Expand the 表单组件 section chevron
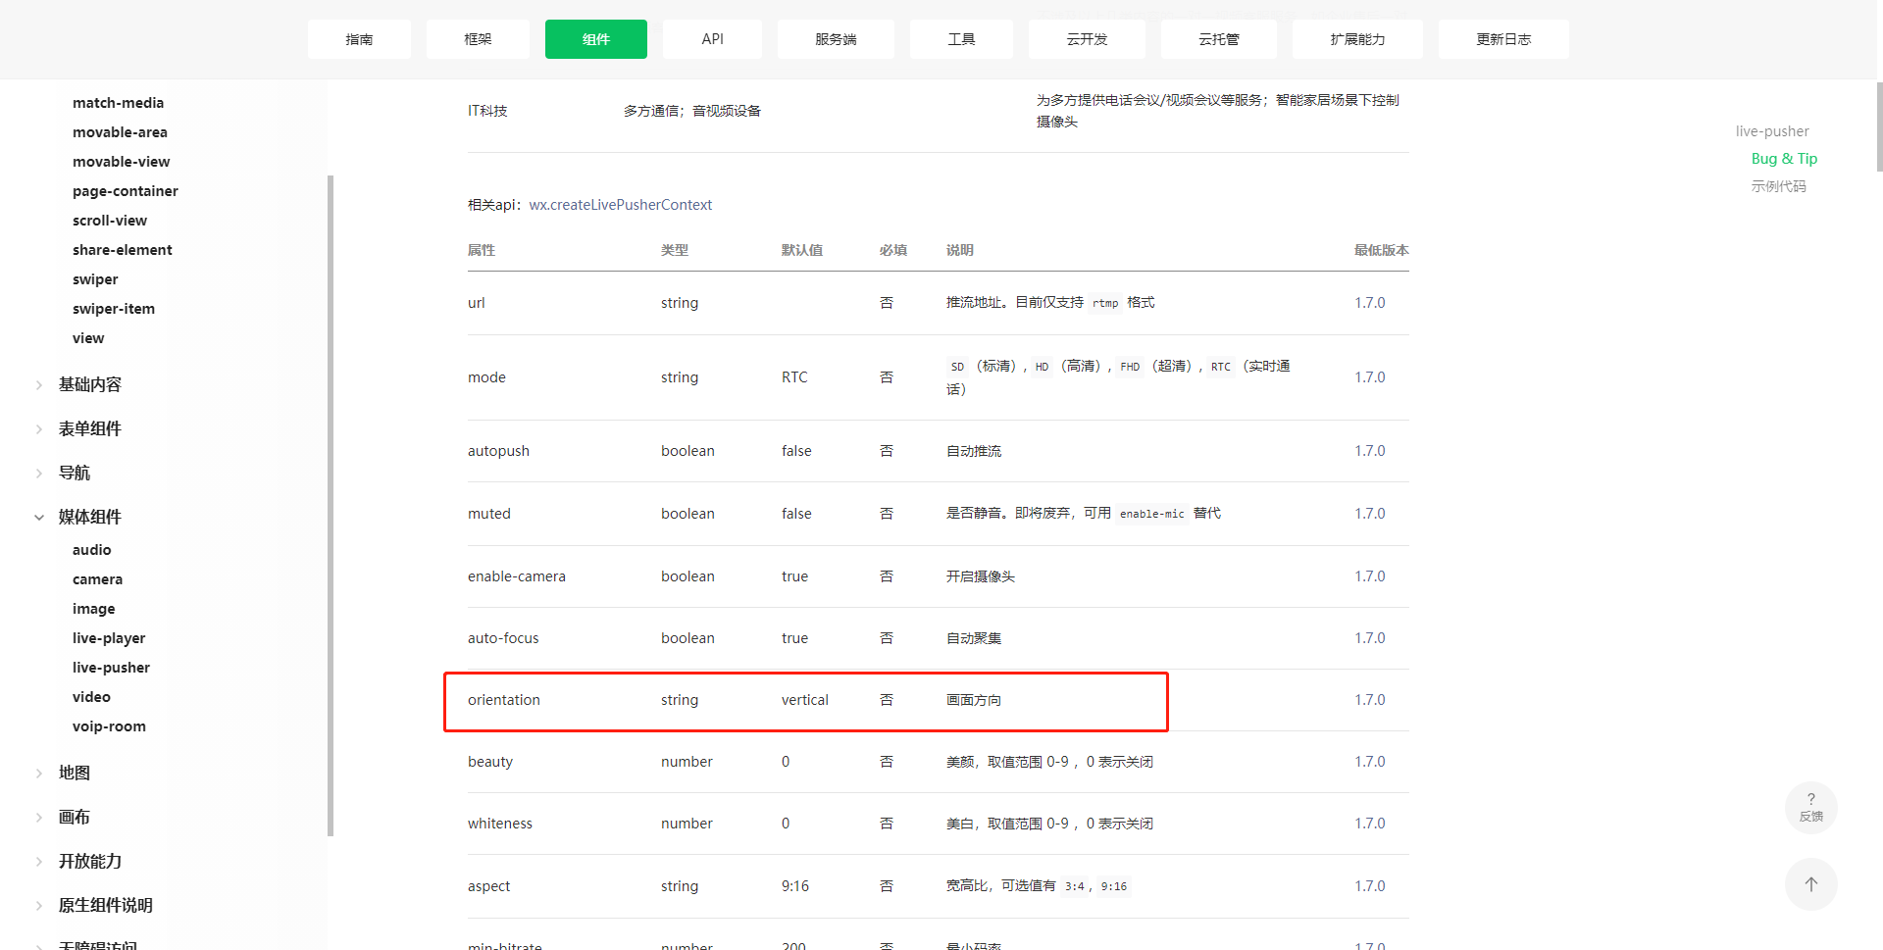 pos(39,429)
